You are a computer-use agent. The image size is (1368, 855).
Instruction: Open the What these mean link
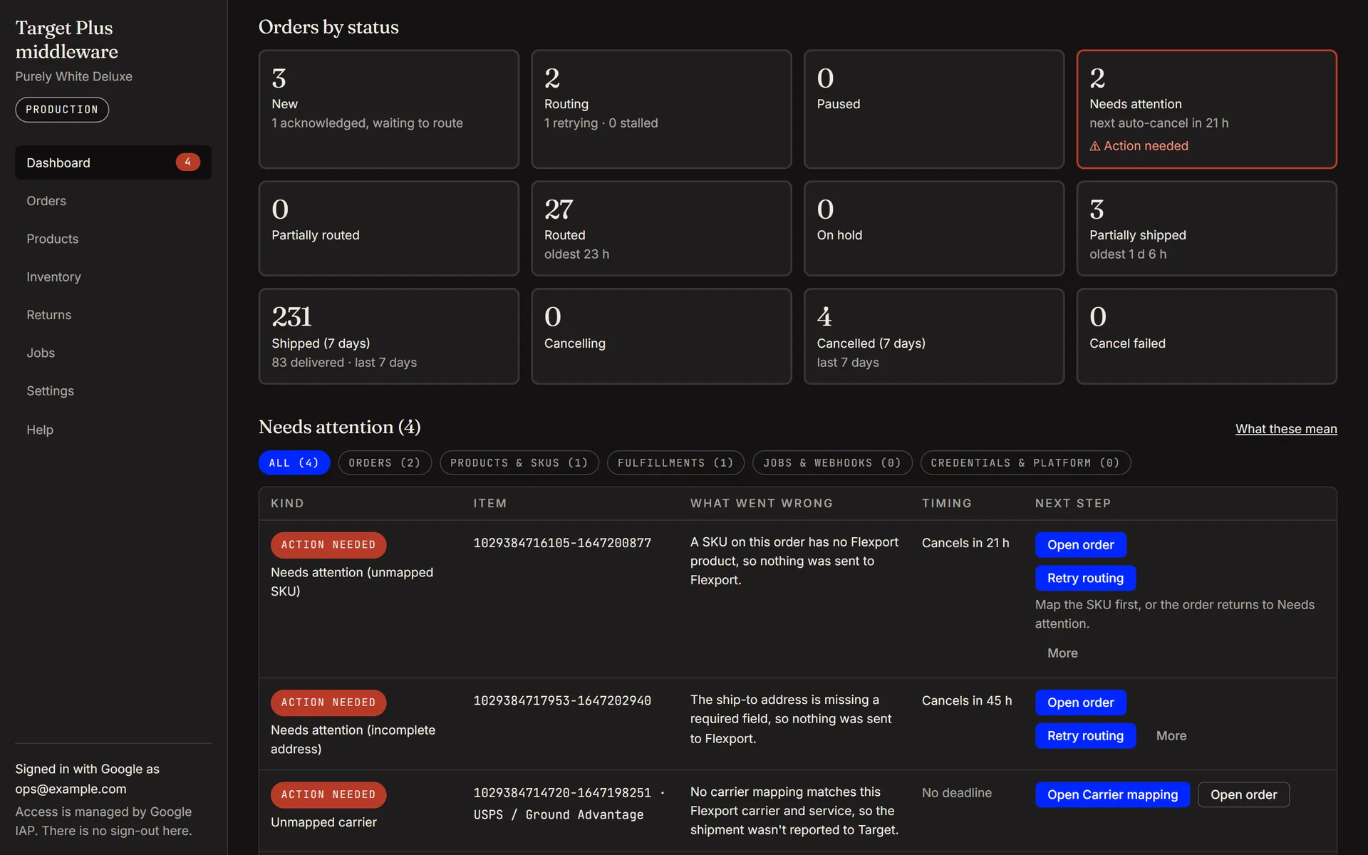[1286, 429]
